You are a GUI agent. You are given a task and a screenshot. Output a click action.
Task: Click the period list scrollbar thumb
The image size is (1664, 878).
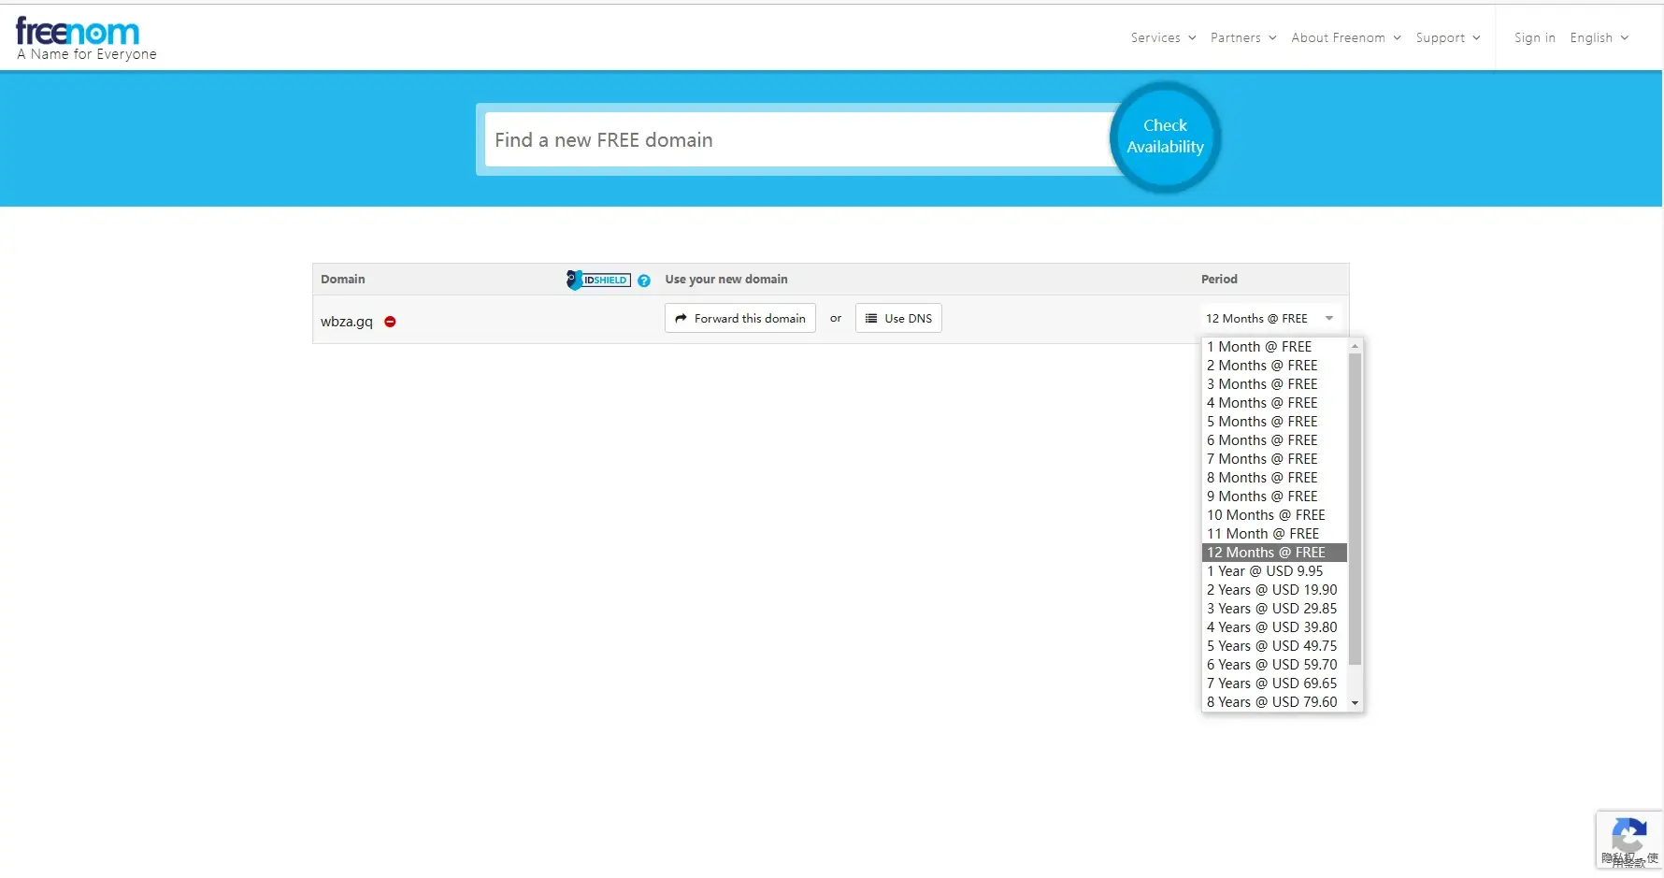pyautogui.click(x=1355, y=505)
